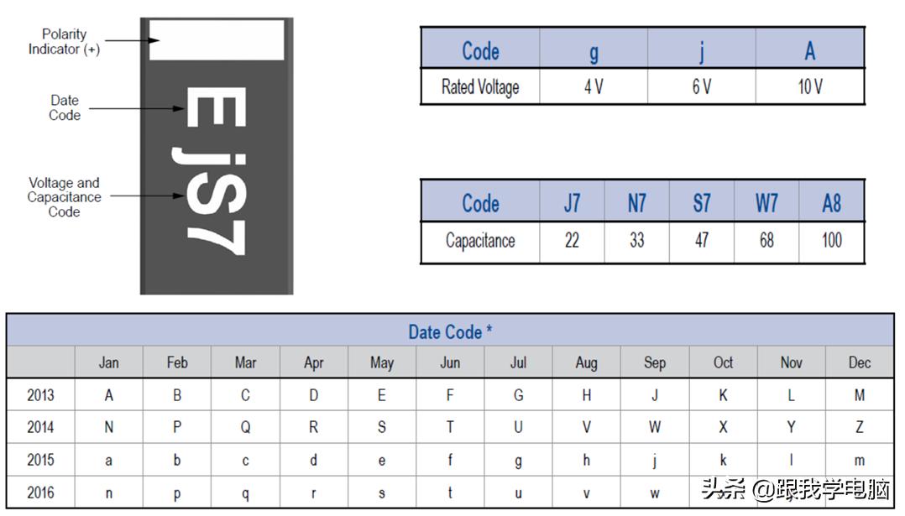Click the 'Voltage and Capacitance Code' label
Viewport: 905px width, 516px height.
pyautogui.click(x=64, y=197)
